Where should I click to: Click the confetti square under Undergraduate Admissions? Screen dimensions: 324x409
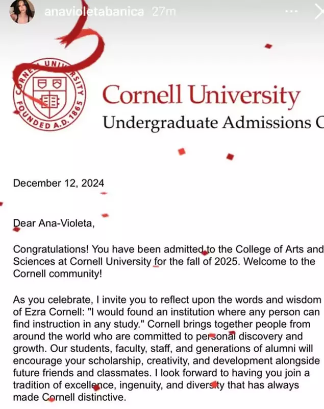point(230,156)
